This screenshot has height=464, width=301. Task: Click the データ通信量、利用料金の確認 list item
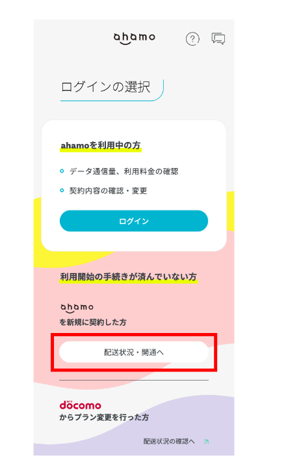coord(124,171)
